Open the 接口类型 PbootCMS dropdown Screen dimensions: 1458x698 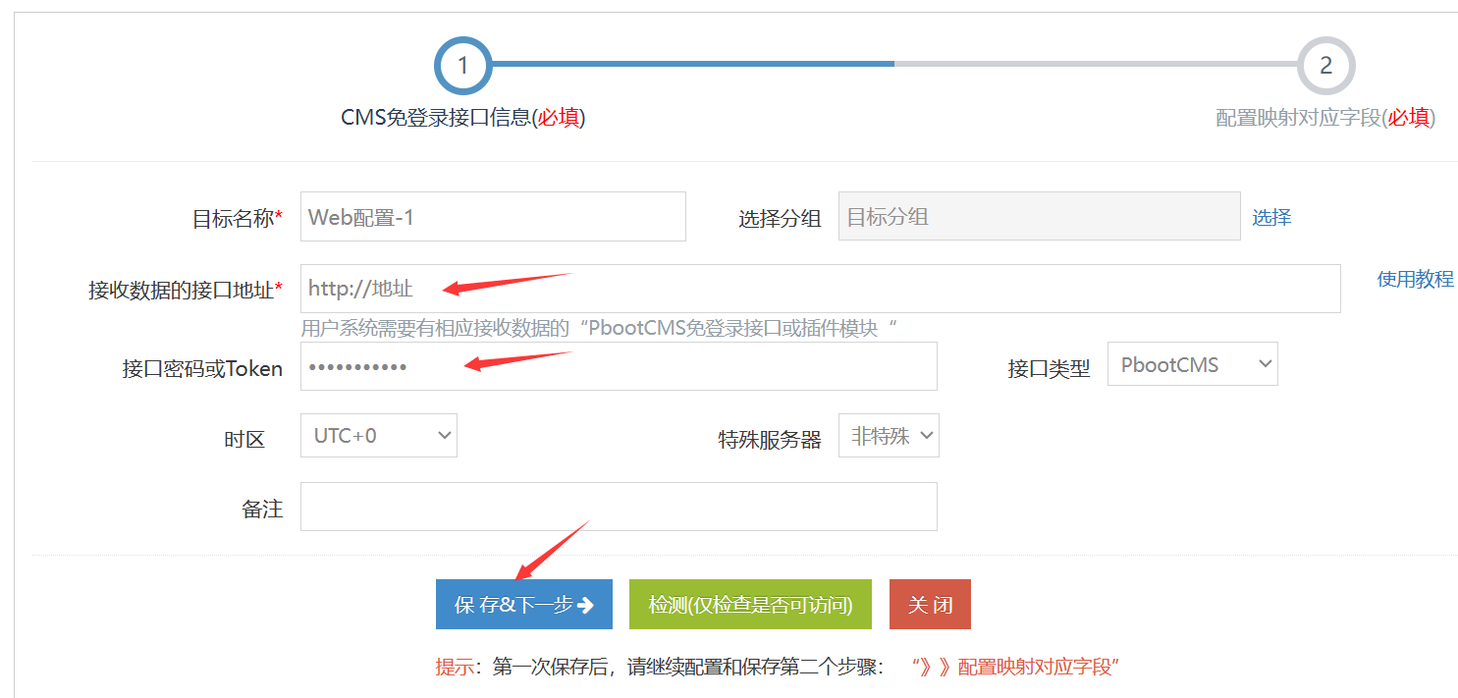coord(1192,365)
